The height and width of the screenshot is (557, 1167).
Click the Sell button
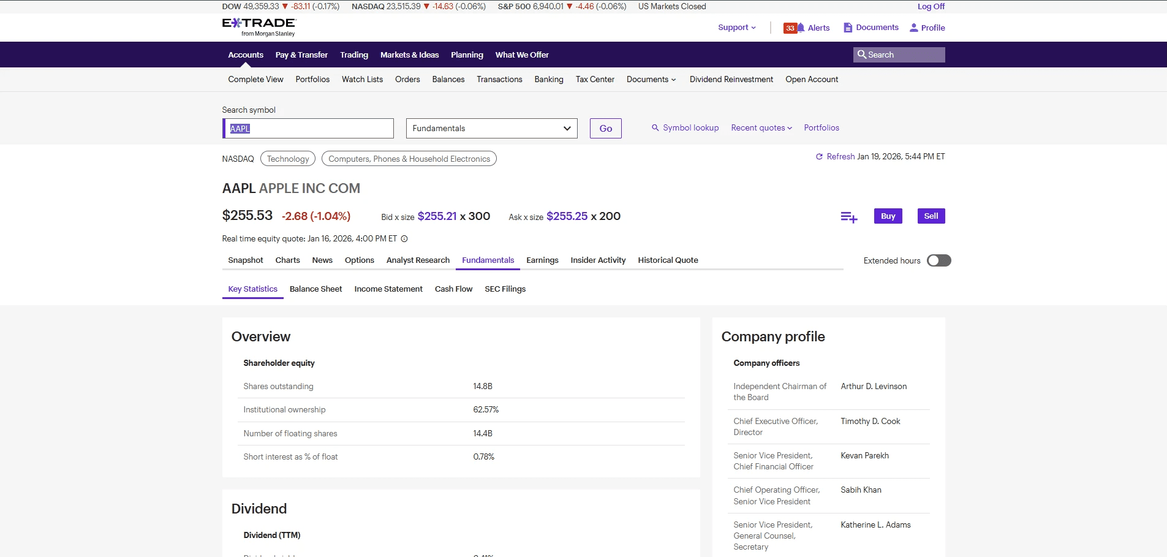(x=931, y=216)
